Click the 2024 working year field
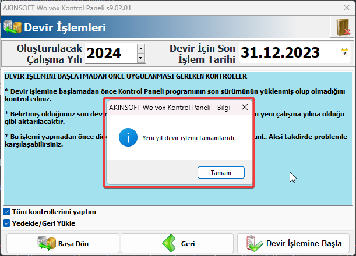Image resolution: width=356 pixels, height=256 pixels. (111, 54)
